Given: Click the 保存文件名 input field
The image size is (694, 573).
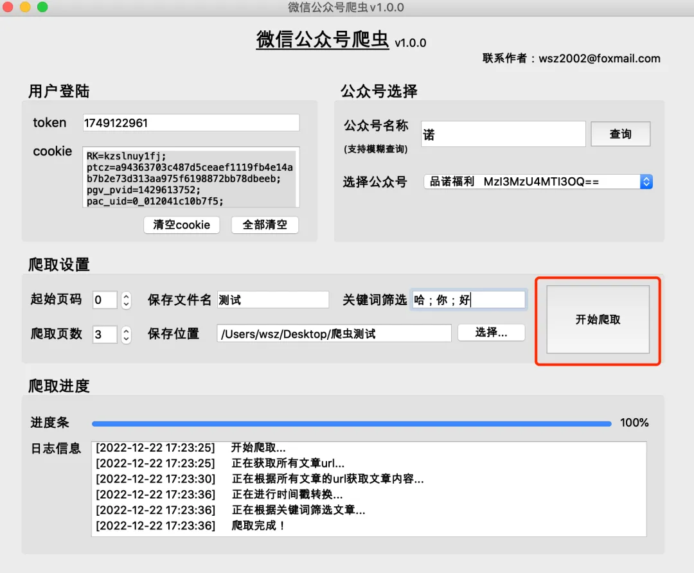Looking at the screenshot, I should (x=273, y=299).
